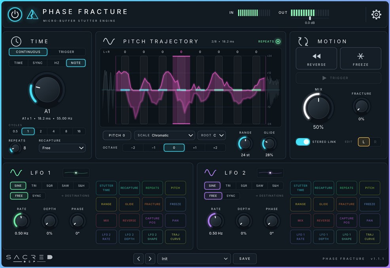Select the +2 octave option

point(215,148)
